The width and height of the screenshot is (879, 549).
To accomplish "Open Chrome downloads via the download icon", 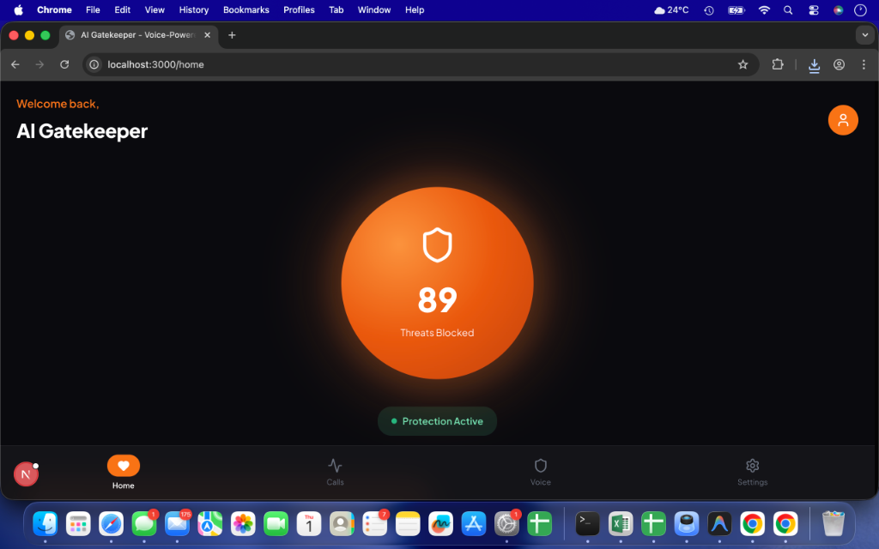I will coord(814,64).
